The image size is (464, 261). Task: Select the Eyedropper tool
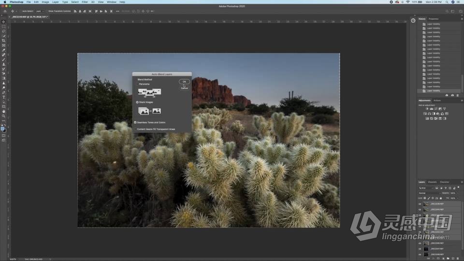pyautogui.click(x=3, y=50)
